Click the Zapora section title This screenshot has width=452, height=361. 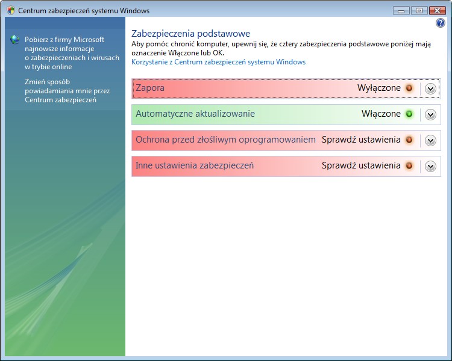[x=150, y=88]
